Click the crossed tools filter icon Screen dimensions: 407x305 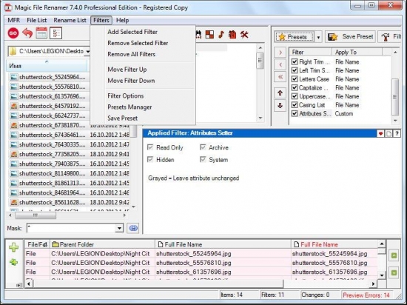pos(244,35)
